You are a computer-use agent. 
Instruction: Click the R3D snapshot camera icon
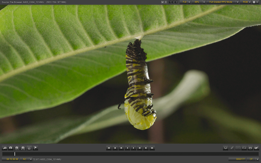[x=23, y=148]
